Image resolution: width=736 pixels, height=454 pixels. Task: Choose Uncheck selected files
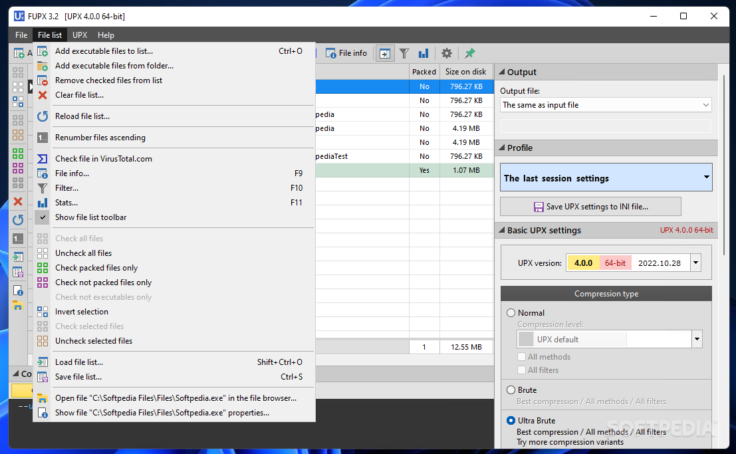tap(174, 341)
